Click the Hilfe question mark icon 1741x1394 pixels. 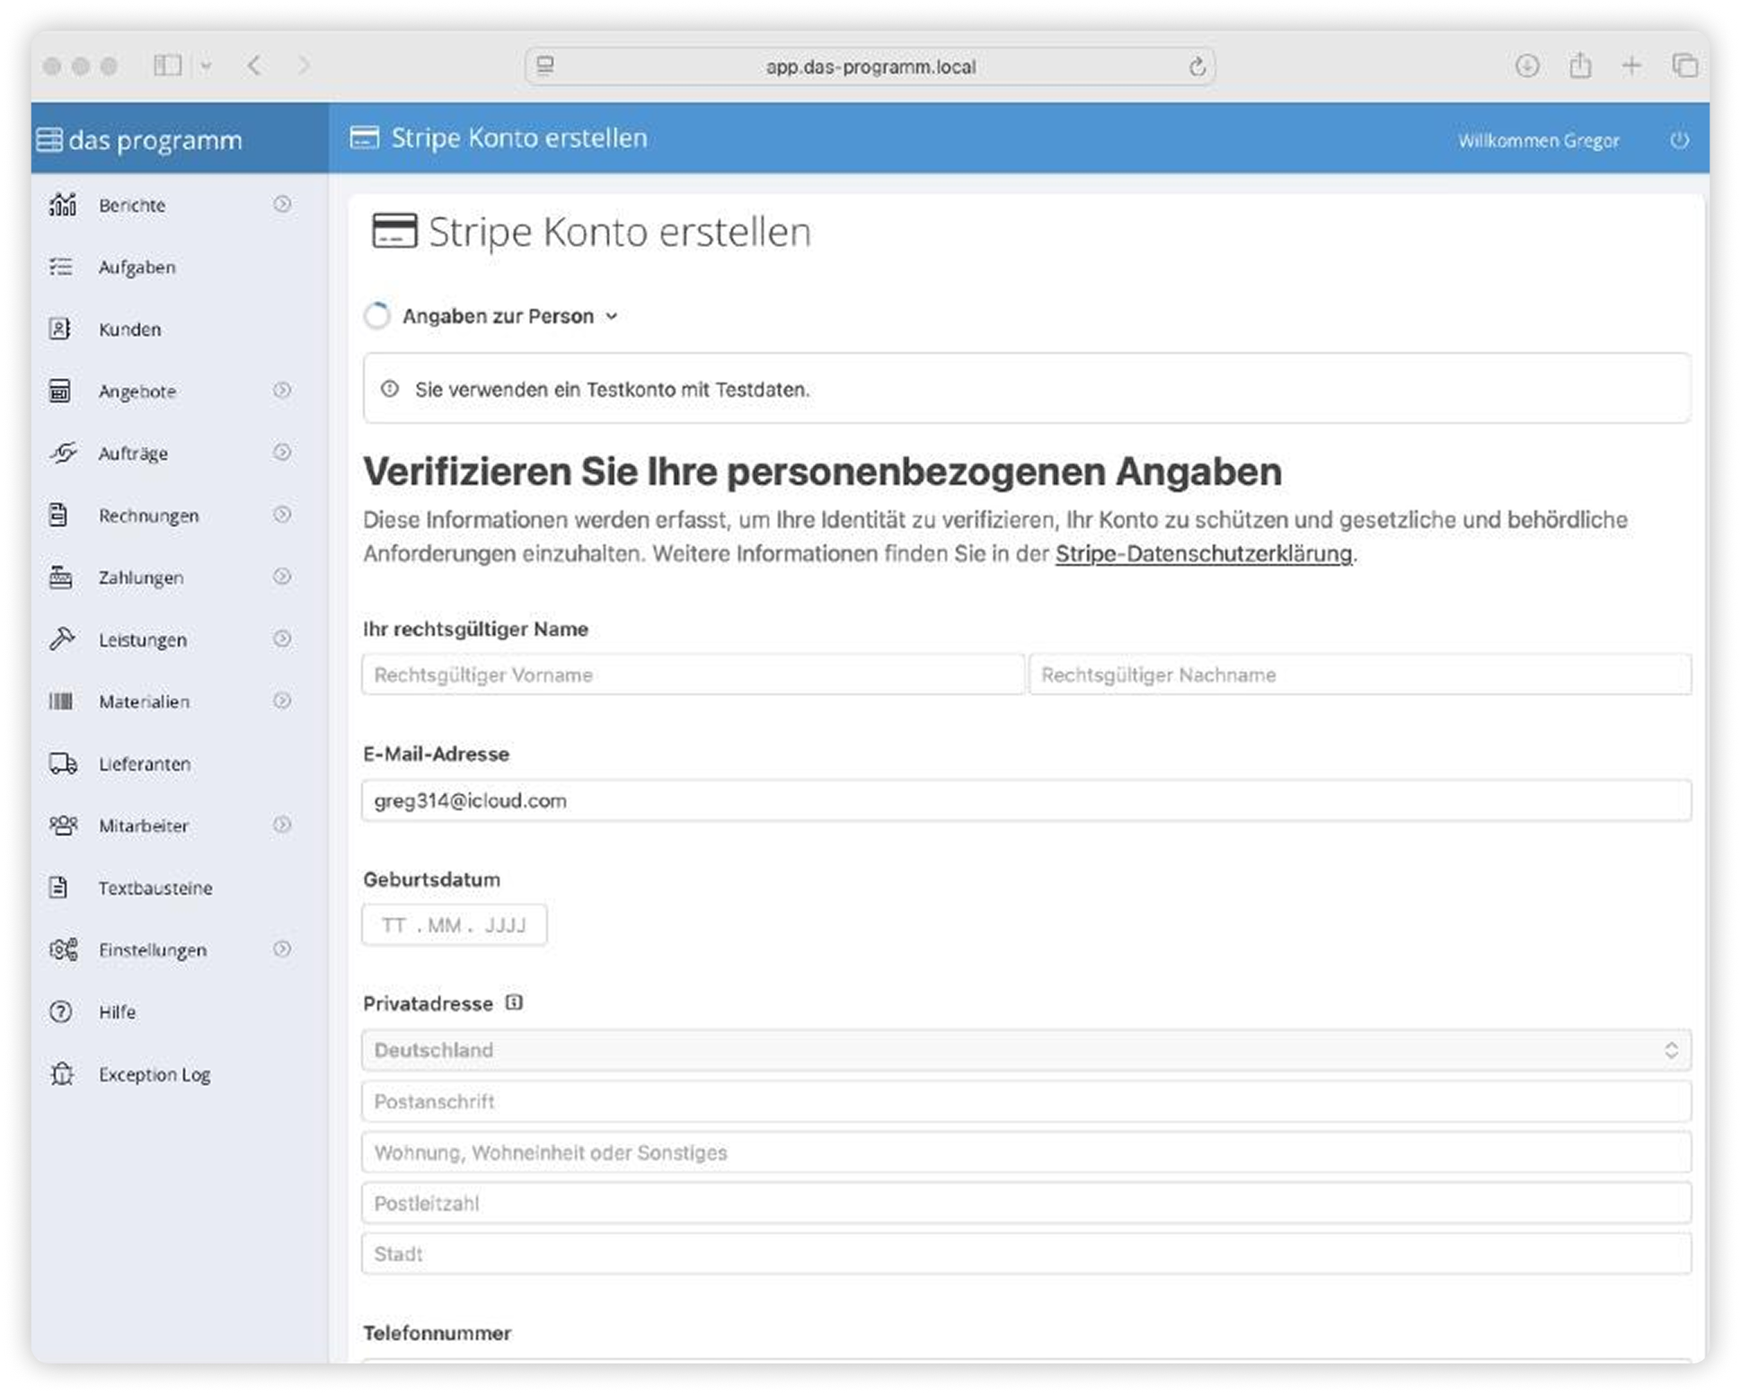pyautogui.click(x=61, y=1011)
